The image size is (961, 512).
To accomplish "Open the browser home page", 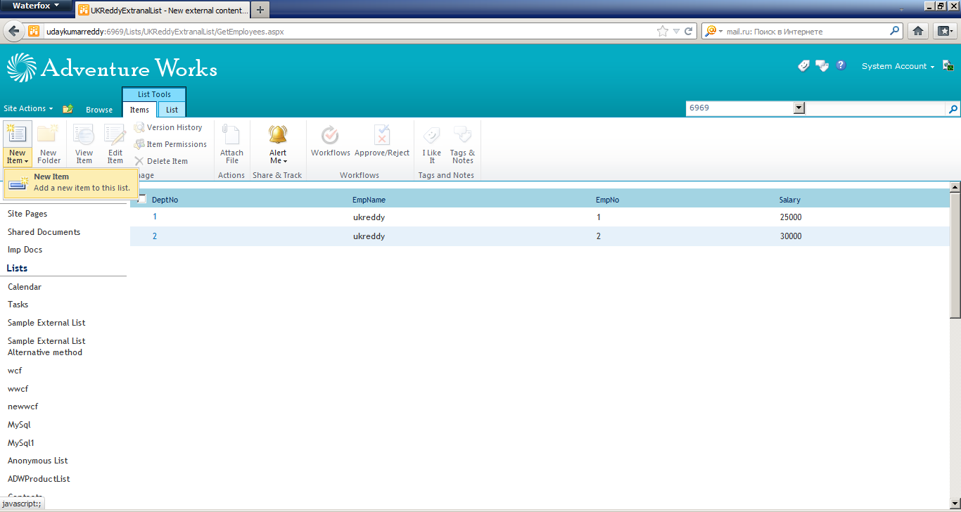I will point(917,31).
